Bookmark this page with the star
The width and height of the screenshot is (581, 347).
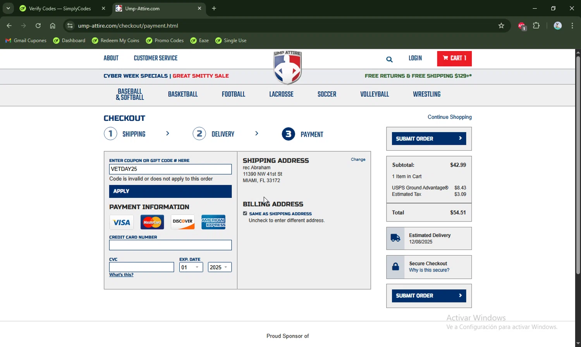[501, 26]
